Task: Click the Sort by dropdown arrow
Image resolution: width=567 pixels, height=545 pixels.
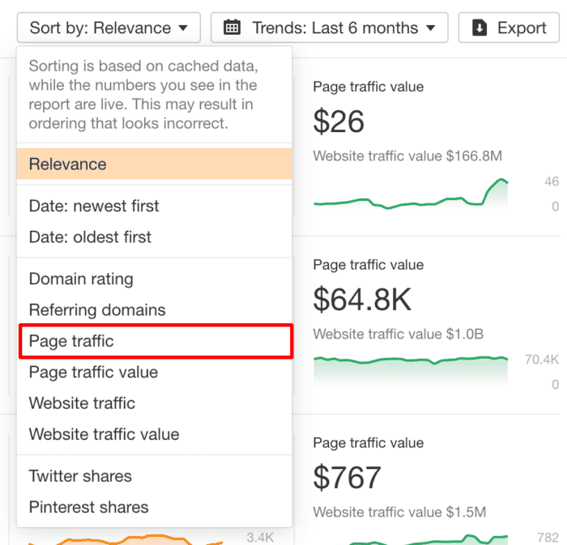Action: coord(183,28)
